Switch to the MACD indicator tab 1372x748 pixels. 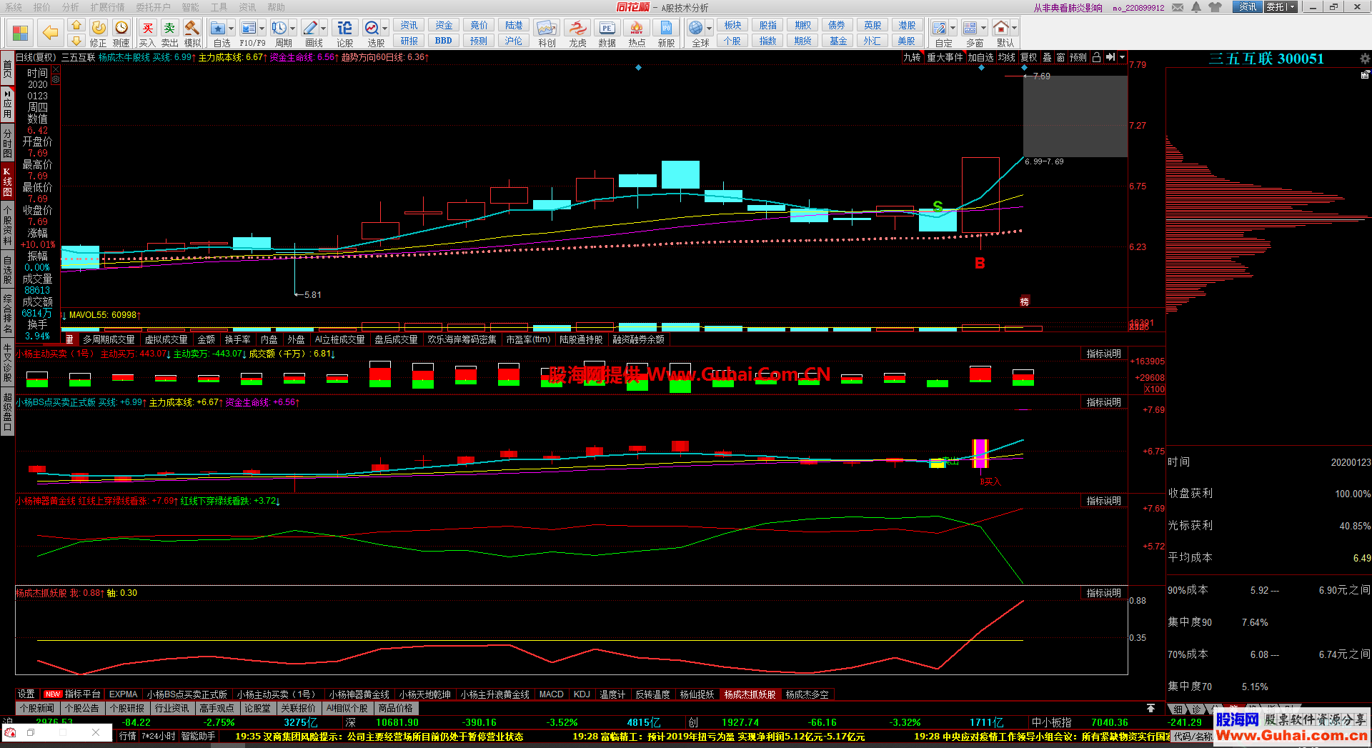(x=551, y=694)
